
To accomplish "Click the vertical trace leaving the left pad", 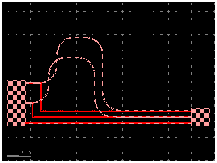I will coord(42,95).
